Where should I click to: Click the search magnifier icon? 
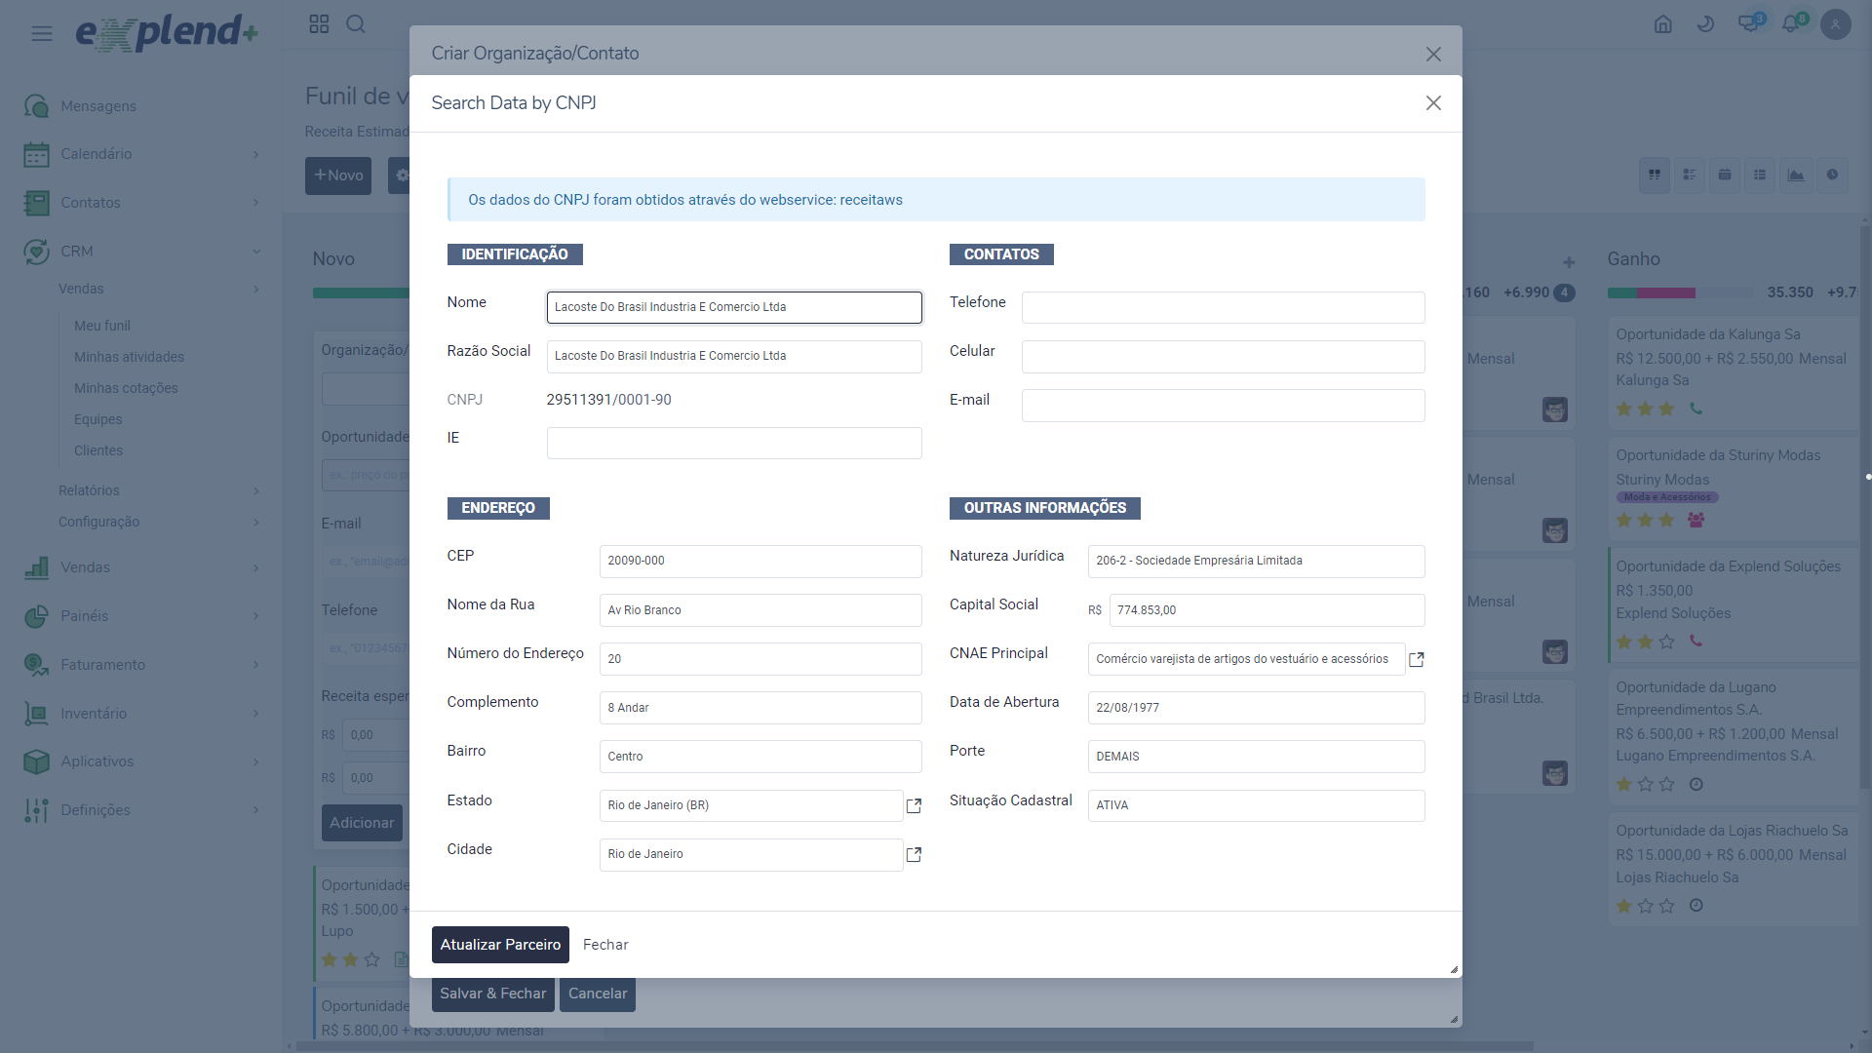[356, 24]
